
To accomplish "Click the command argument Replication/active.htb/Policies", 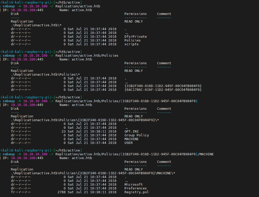I will 87,56.
